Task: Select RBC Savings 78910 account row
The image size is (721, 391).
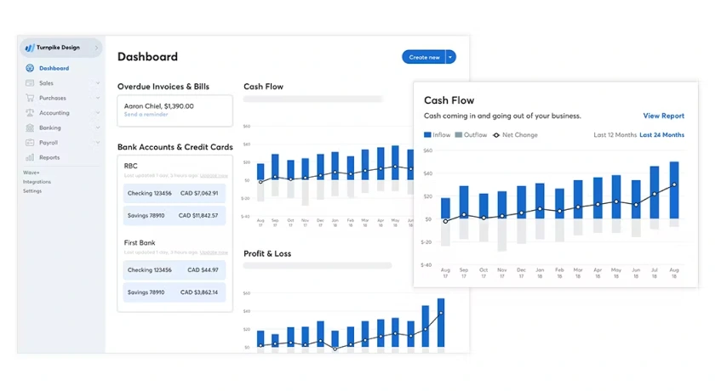Action: point(175,215)
